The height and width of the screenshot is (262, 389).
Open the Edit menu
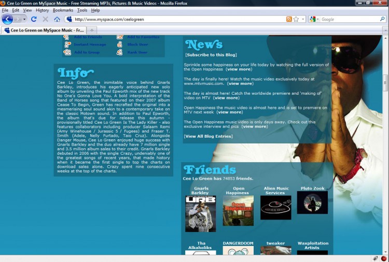click(16, 10)
